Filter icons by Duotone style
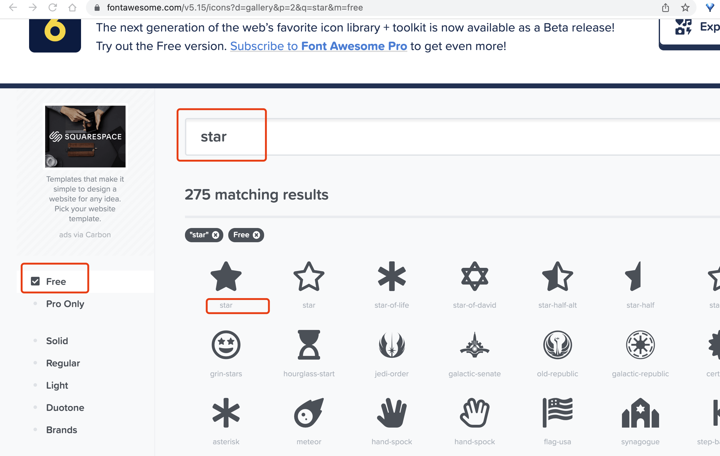This screenshot has height=456, width=720. click(x=65, y=407)
